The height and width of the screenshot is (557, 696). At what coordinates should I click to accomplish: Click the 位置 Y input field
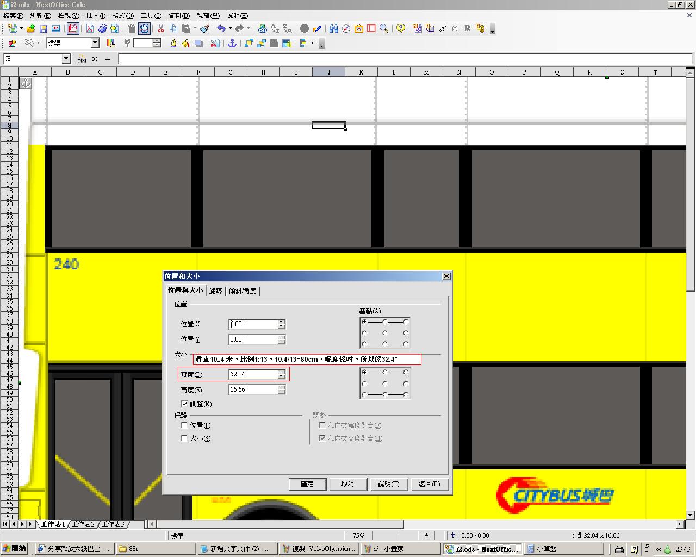[253, 339]
